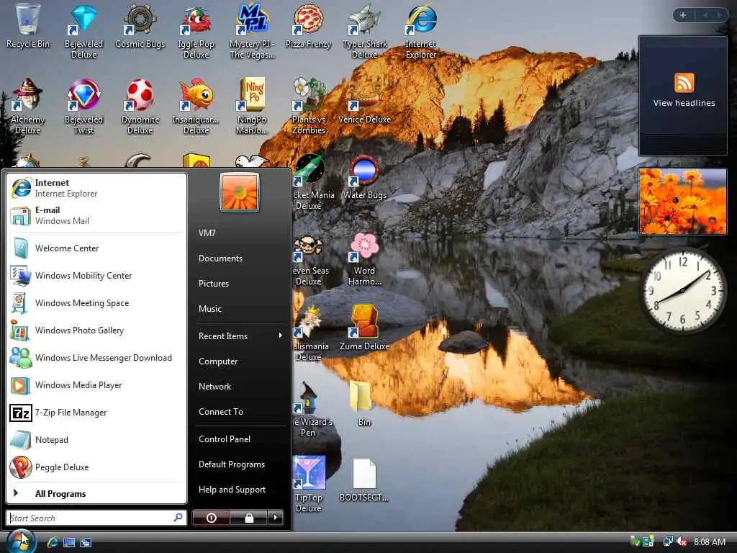Select TipTop Deluxe desktop shortcut
Screen dimensions: 737x553
coord(308,485)
